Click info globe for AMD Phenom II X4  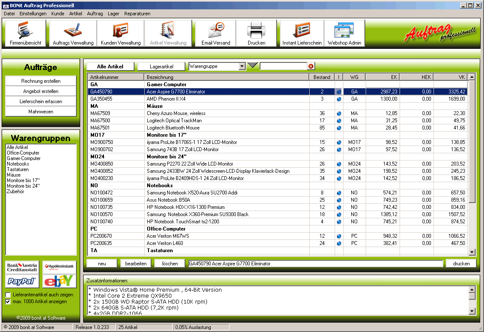click(x=339, y=99)
